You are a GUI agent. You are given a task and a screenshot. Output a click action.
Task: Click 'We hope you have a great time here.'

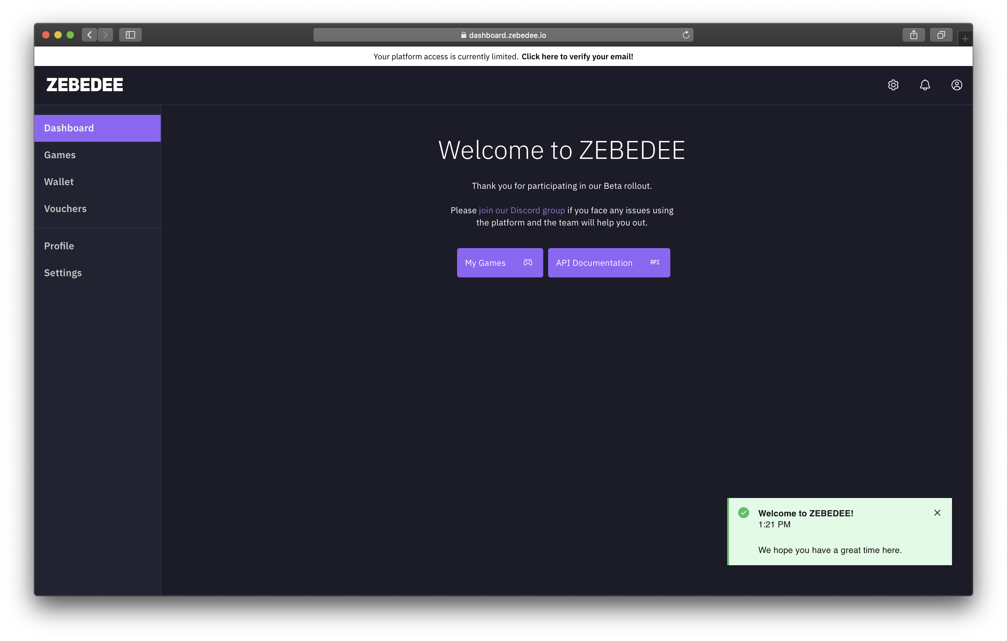[830, 550]
